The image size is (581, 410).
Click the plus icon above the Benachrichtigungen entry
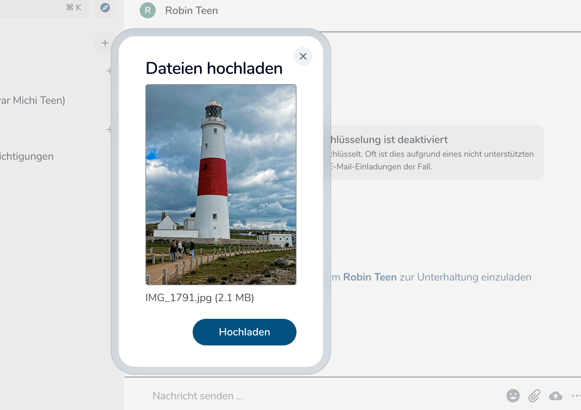(x=108, y=129)
